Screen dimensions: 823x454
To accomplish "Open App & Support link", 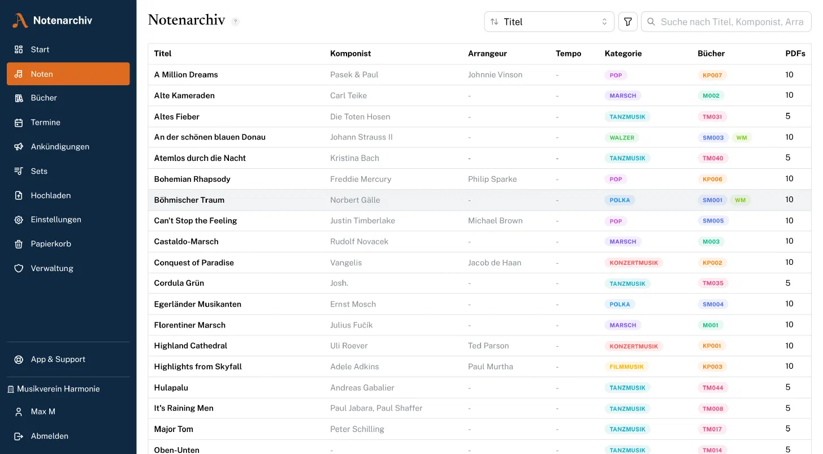I will pos(68,360).
